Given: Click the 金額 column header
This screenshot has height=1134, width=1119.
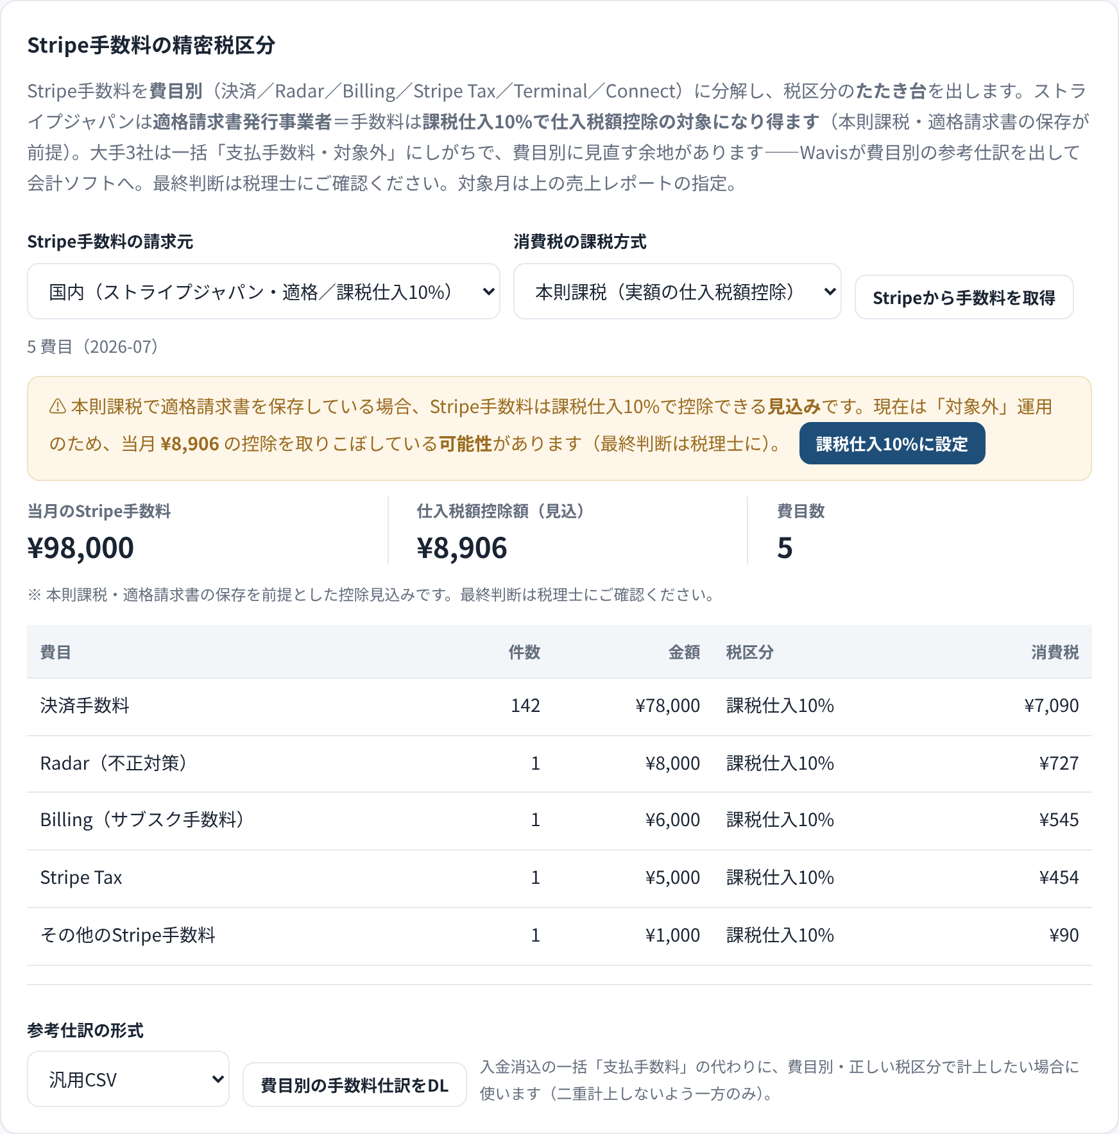Looking at the screenshot, I should click(684, 652).
